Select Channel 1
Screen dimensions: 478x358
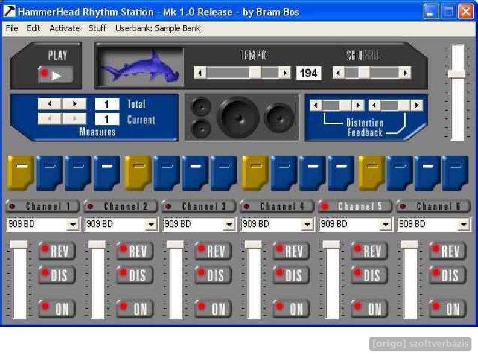click(42, 206)
